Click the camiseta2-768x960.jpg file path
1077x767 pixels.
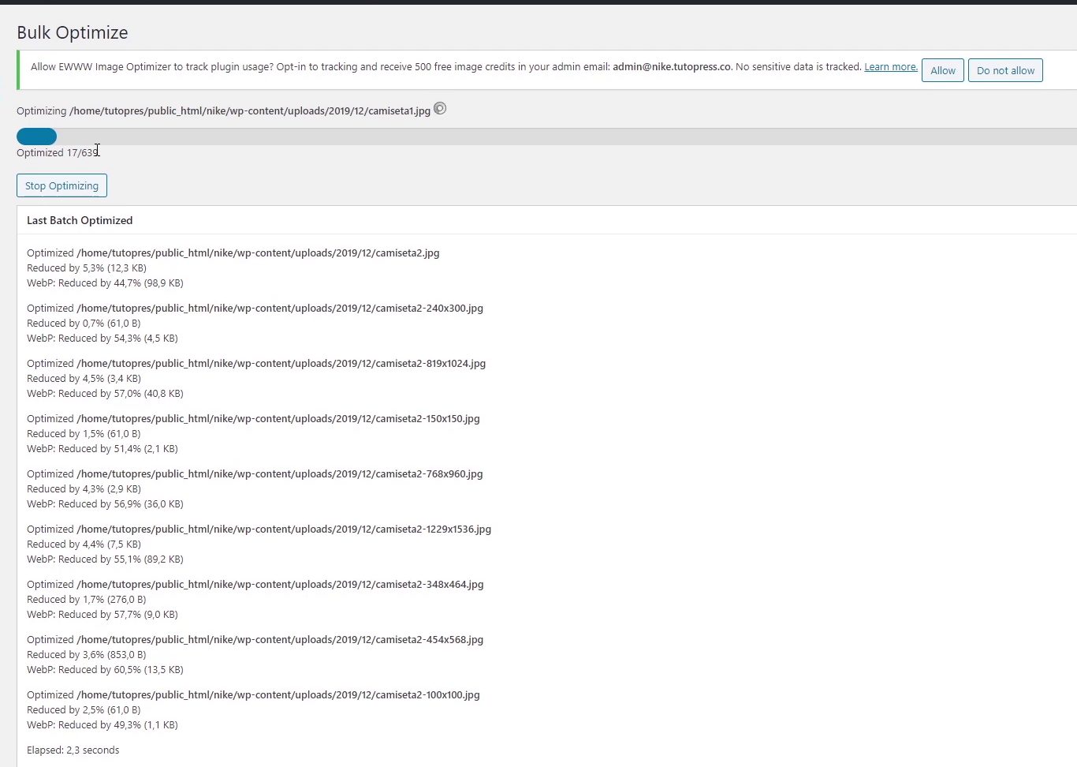pyautogui.click(x=280, y=474)
